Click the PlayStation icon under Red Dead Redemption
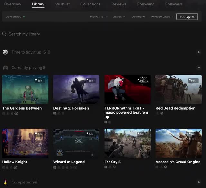The height and width of the screenshot is (188, 206). coord(157,113)
